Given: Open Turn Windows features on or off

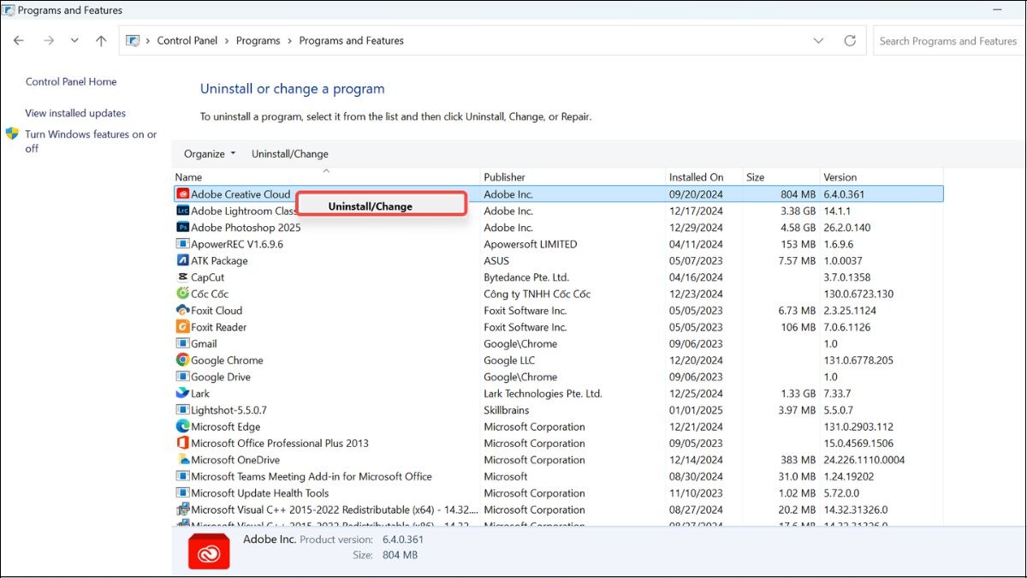Looking at the screenshot, I should point(91,141).
